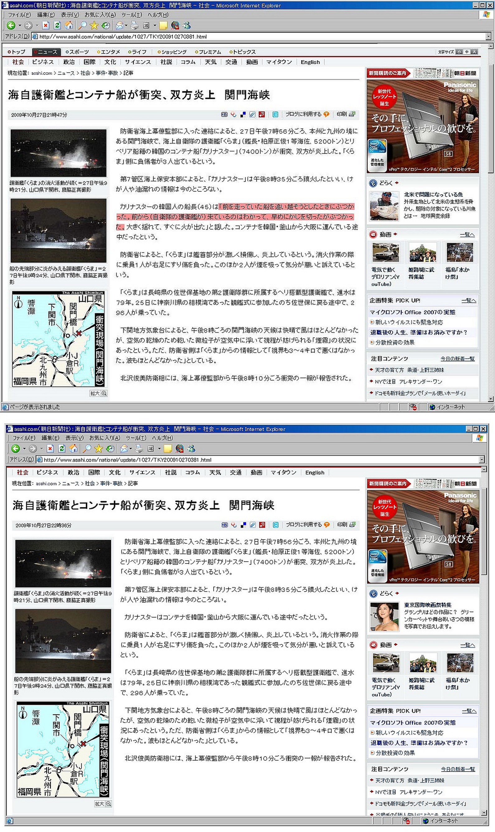This screenshot has width=495, height=832.
Task: Click the Twitter share icon under the 21時47分 article
Action: click(275, 115)
